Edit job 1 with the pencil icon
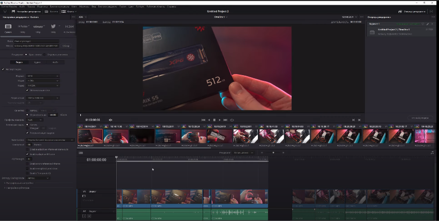Screen dimensions: 439x221 (428, 24)
